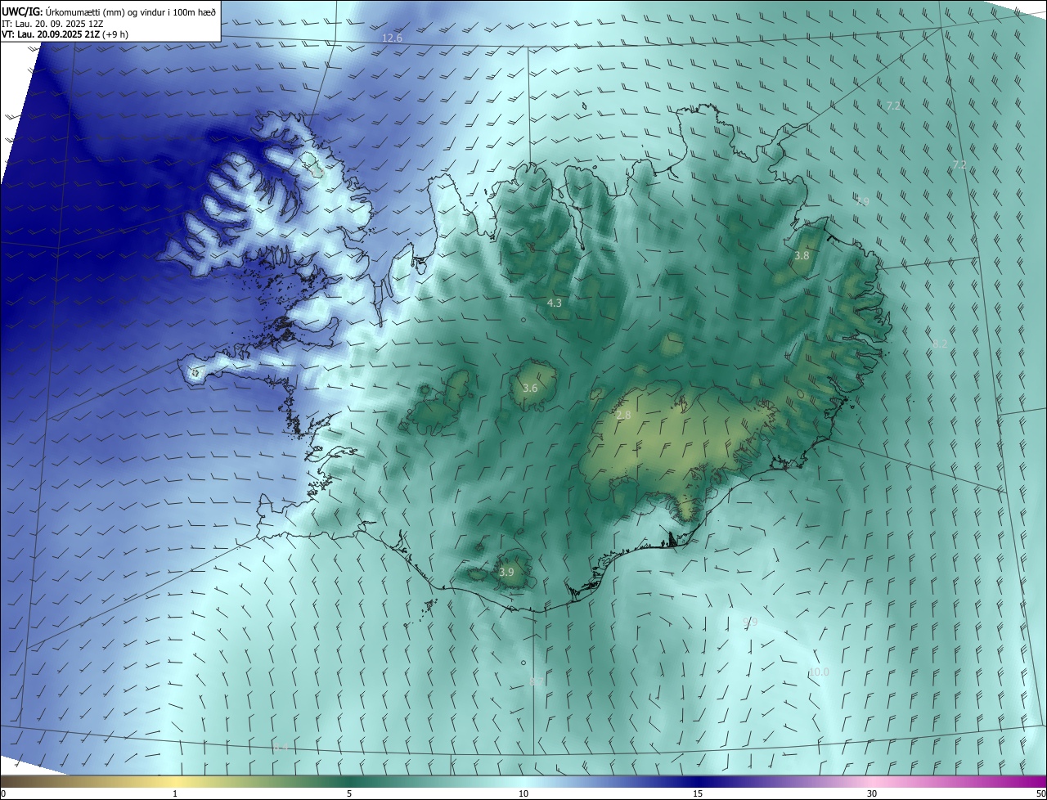This screenshot has width=1047, height=800.
Task: Click the 0 tick on the color bar
Action: (x=3, y=793)
